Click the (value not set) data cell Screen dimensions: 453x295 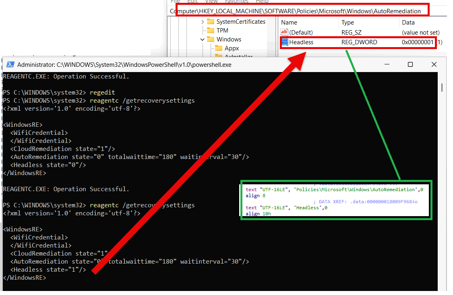(421, 33)
